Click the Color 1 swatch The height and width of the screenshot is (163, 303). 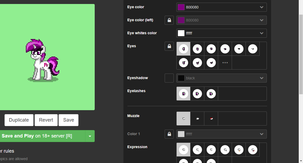click(x=181, y=134)
